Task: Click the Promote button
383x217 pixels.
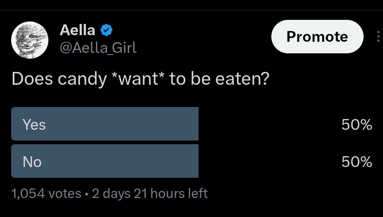Action: (x=317, y=37)
